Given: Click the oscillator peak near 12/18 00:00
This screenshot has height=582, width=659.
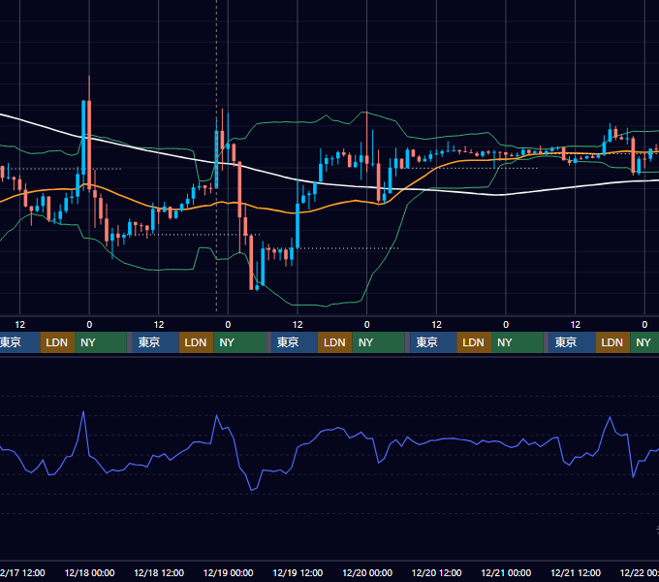Looking at the screenshot, I should point(83,412).
